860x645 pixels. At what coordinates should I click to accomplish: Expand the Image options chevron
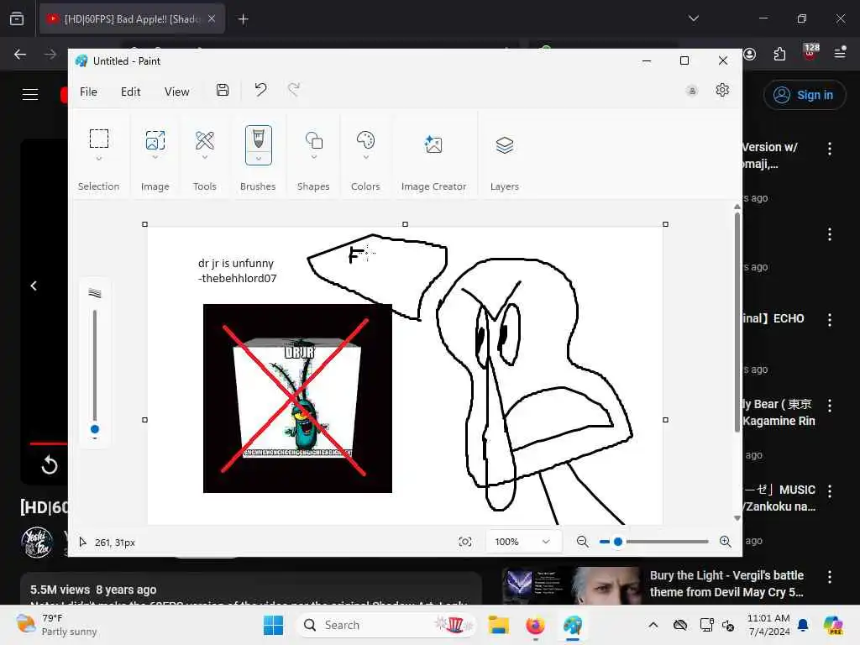click(x=155, y=157)
